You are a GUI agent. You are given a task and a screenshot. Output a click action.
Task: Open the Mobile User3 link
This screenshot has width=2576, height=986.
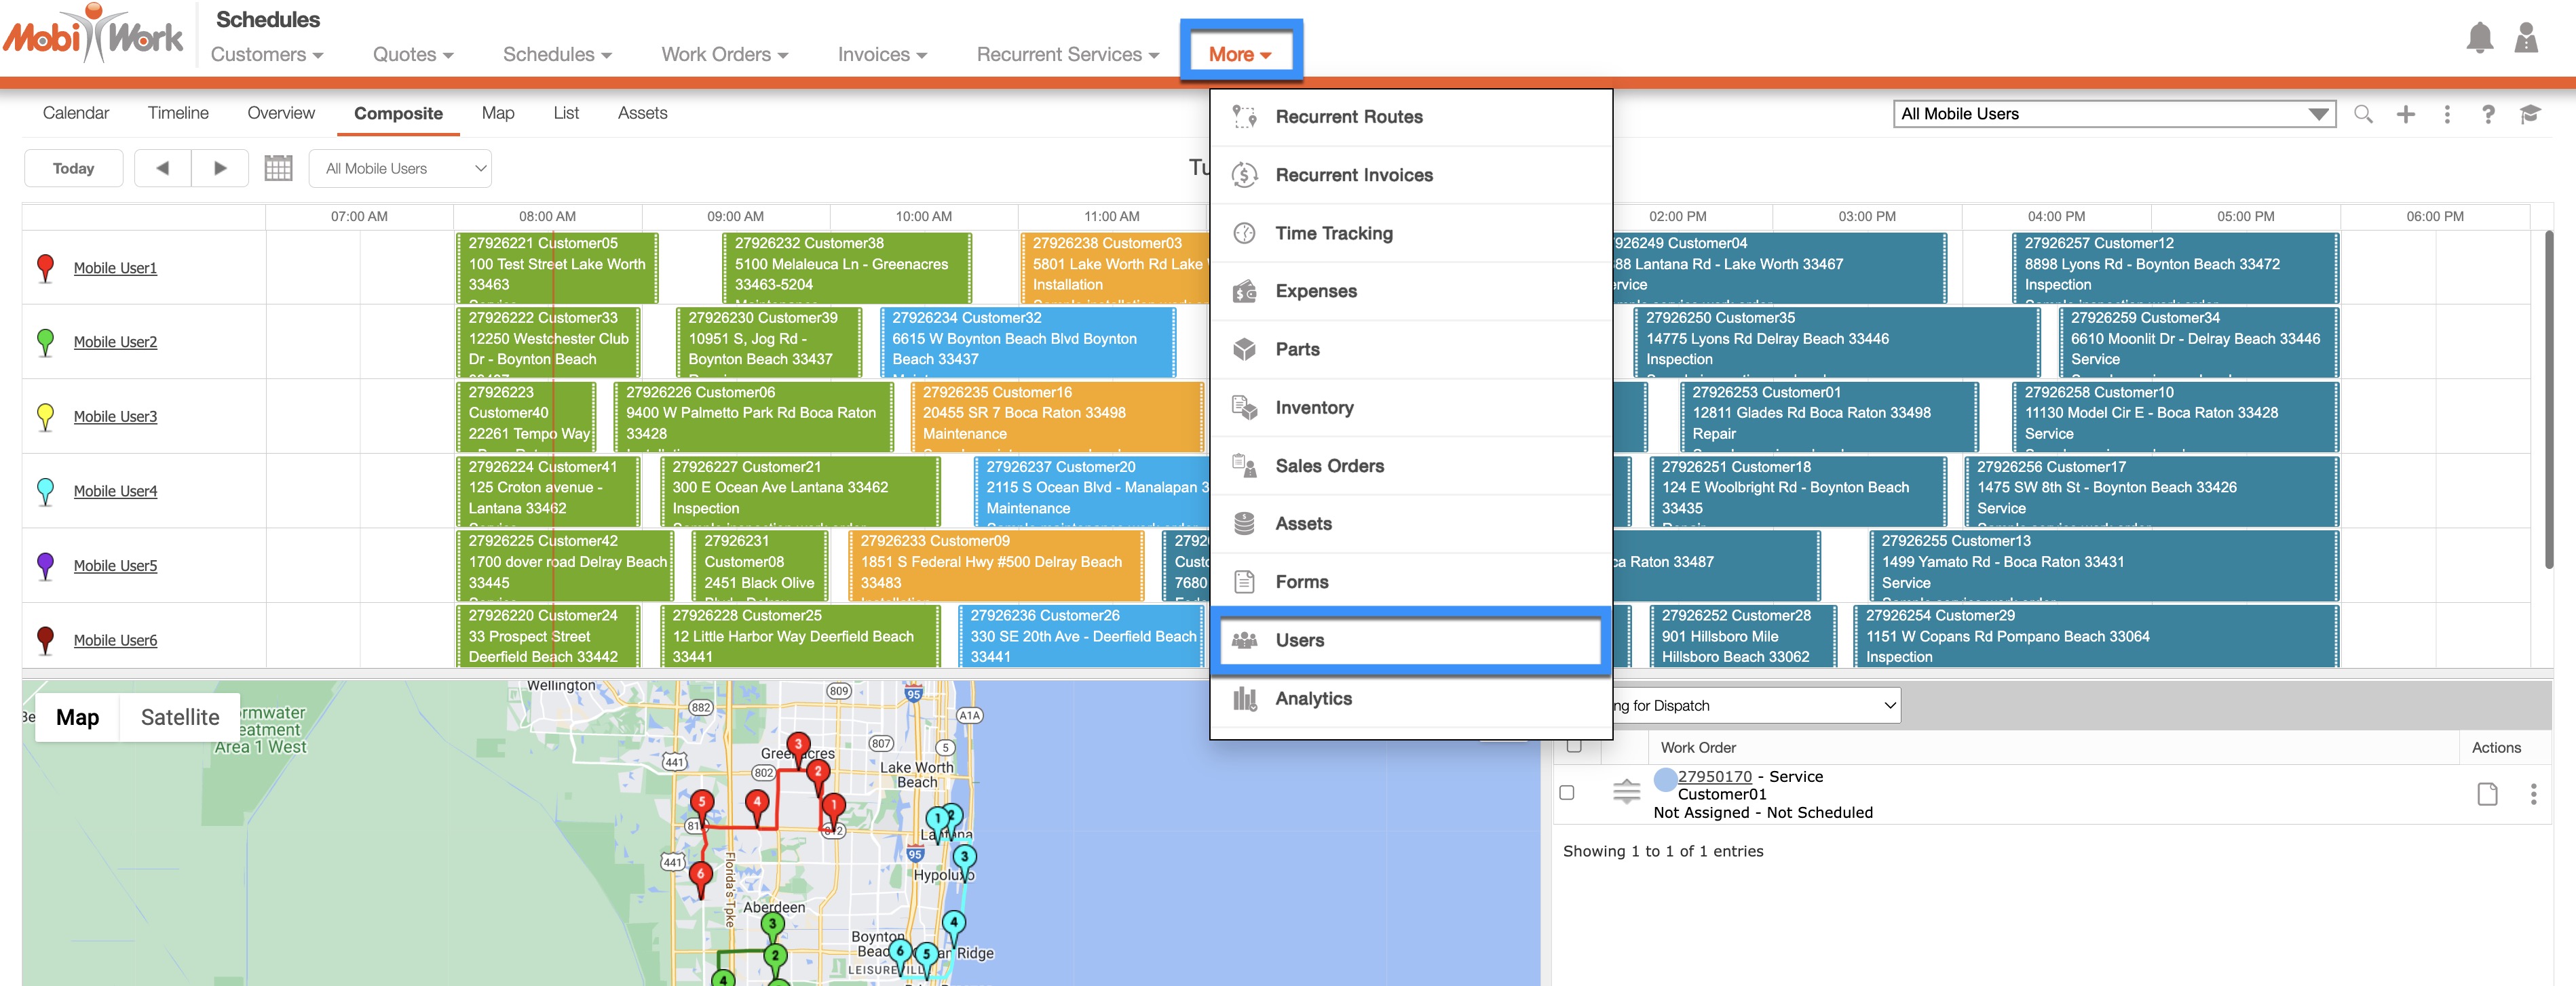115,416
